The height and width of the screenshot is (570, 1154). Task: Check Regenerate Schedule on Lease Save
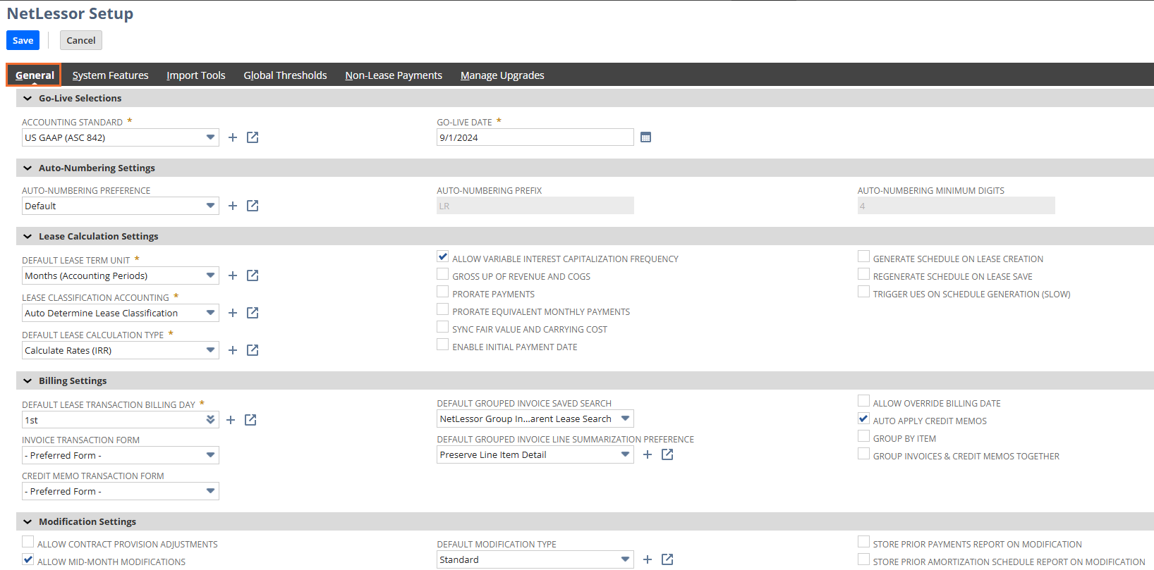863,274
